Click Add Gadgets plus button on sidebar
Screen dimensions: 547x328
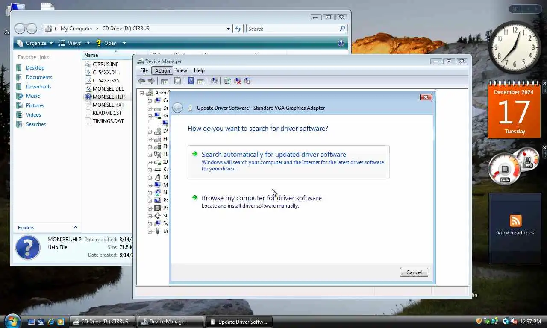515,9
